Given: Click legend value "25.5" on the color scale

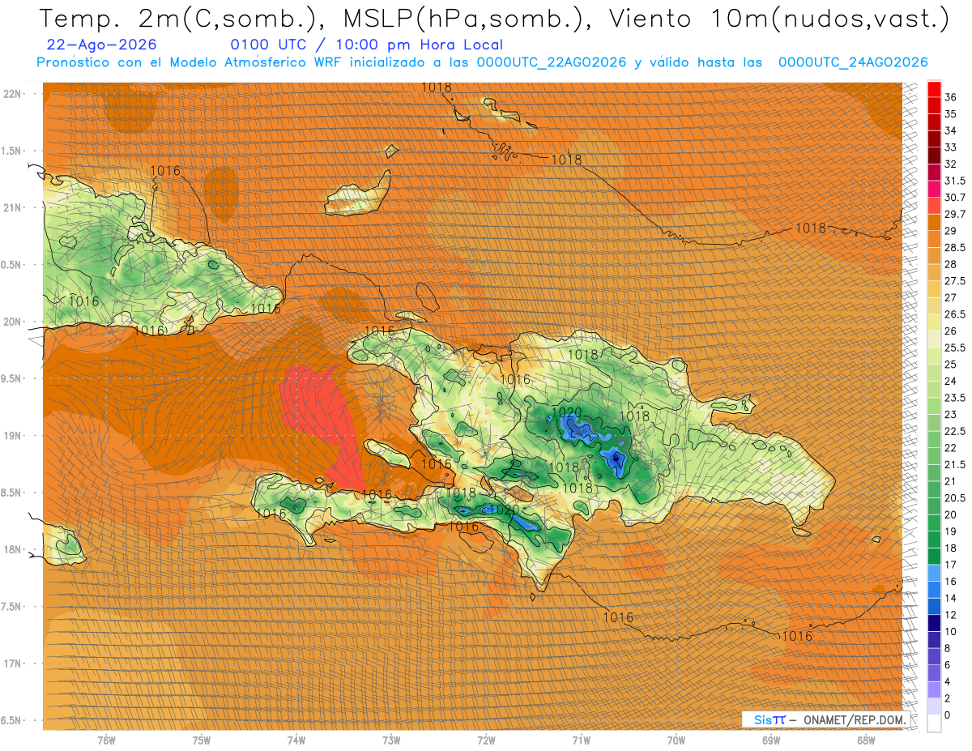Looking at the screenshot, I should [955, 348].
